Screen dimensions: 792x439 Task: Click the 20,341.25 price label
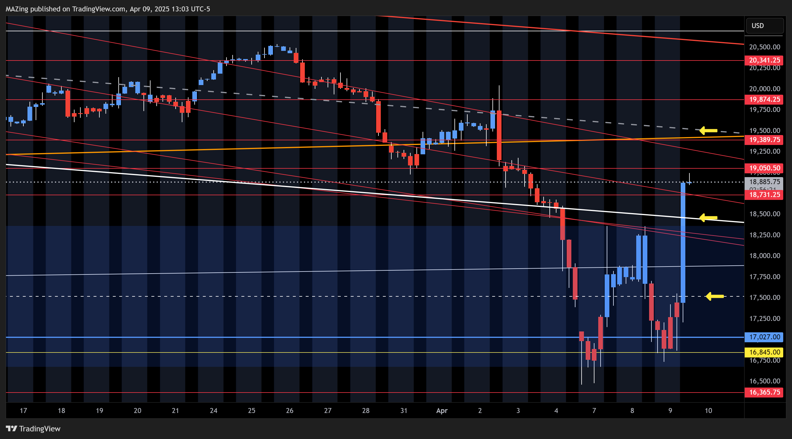[764, 60]
